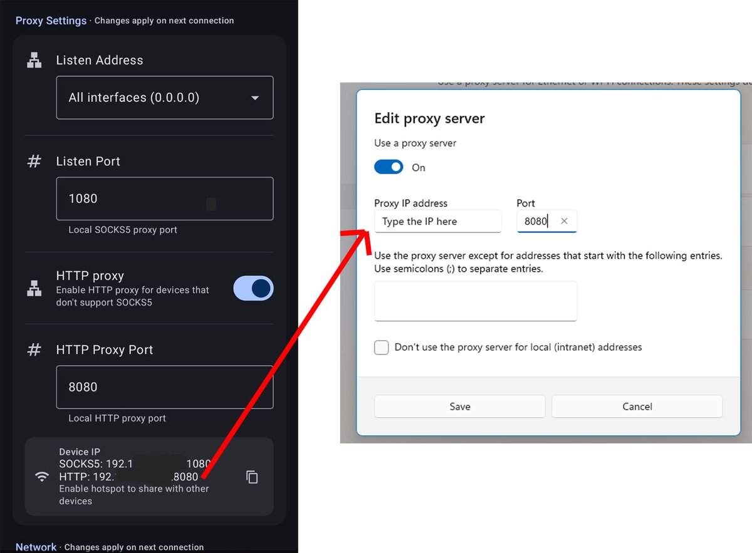Toggle the HTTP proxy switch off
This screenshot has width=752, height=553.
tap(253, 288)
